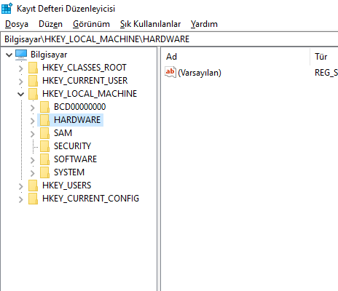
Task: Click the SYSTEM folder icon
Action: tap(44, 172)
